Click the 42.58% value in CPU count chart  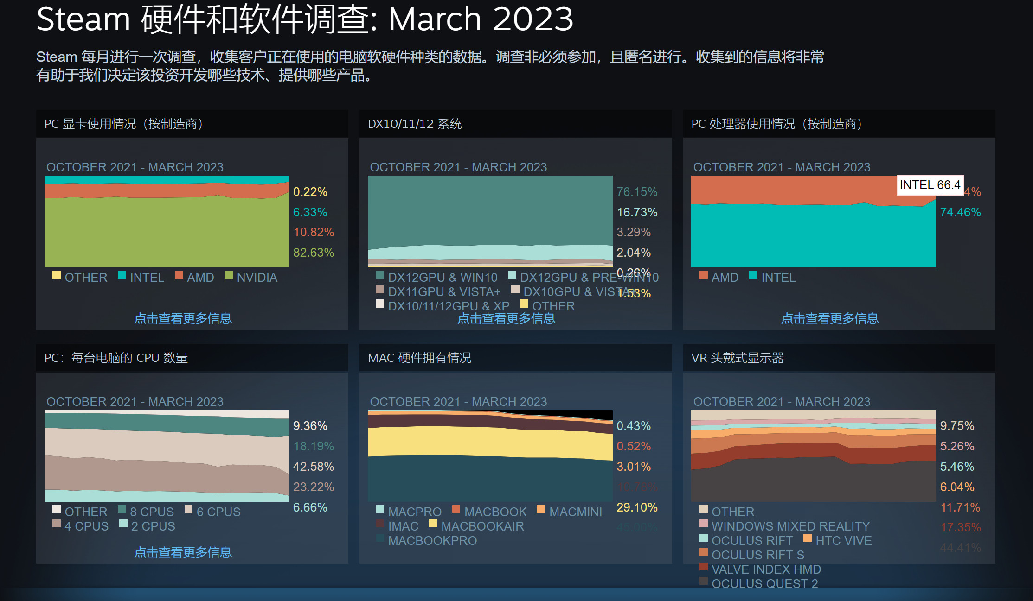coord(314,467)
